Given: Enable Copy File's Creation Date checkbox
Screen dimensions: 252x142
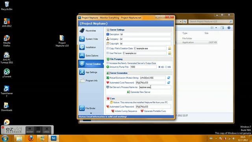Looking at the screenshot, I should pyautogui.click(x=107, y=48).
